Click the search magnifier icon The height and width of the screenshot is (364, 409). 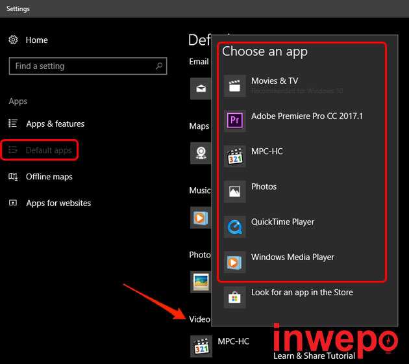(x=159, y=66)
